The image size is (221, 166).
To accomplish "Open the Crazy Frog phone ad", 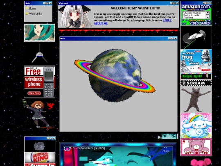I will (x=196, y=61).
